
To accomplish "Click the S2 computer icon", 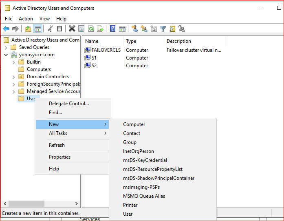I will pos(88,66).
